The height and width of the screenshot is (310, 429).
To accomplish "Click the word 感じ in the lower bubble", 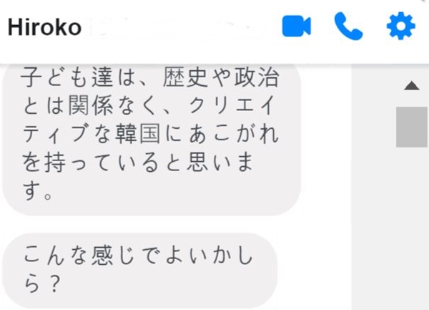I will point(113,256).
